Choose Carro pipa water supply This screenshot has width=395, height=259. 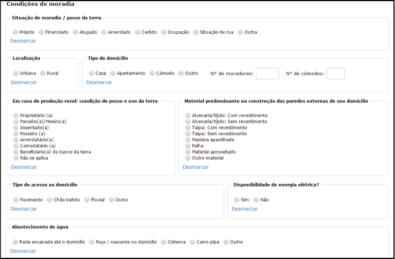[x=193, y=242]
